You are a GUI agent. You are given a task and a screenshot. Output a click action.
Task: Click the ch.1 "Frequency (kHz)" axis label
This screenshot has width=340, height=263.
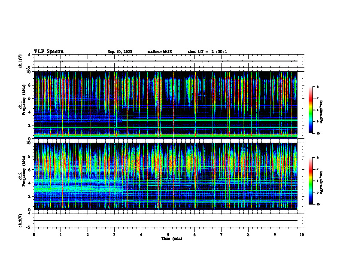click(x=24, y=100)
